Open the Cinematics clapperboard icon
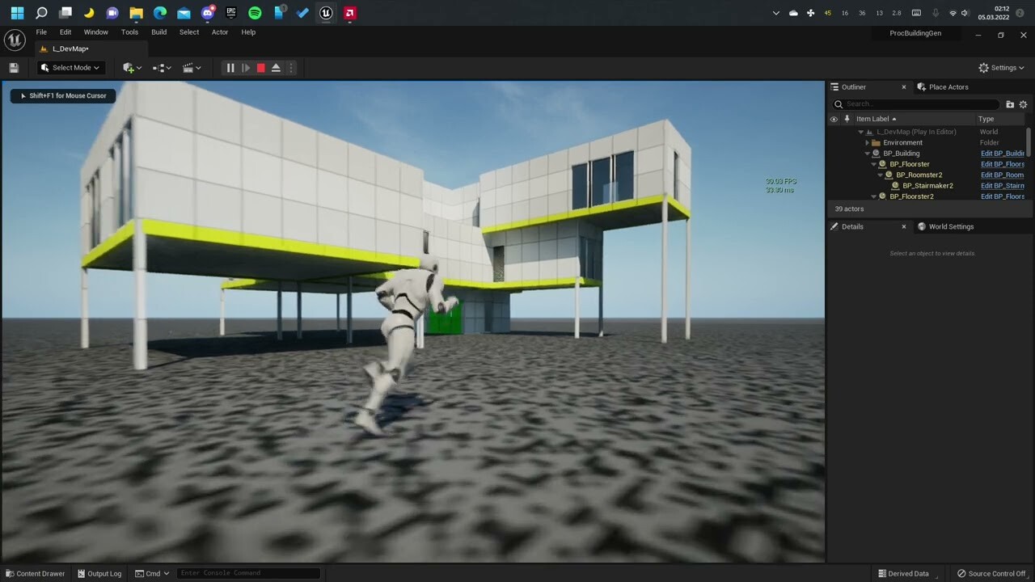This screenshot has height=582, width=1035. click(188, 68)
